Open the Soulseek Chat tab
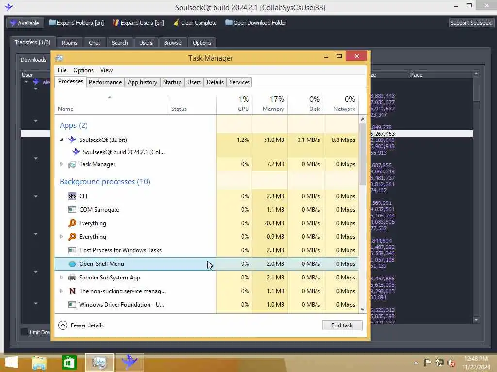 95,43
